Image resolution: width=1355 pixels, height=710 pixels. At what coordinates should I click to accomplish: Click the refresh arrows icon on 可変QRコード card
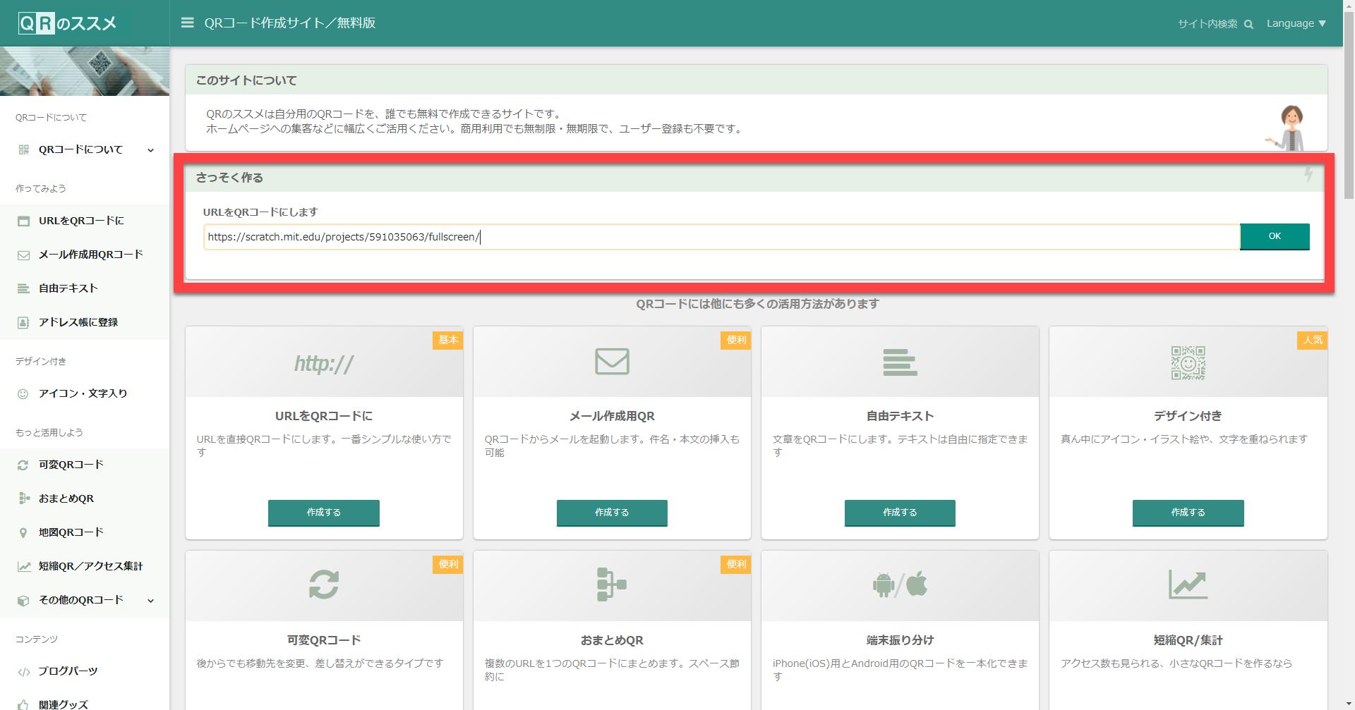click(x=324, y=584)
